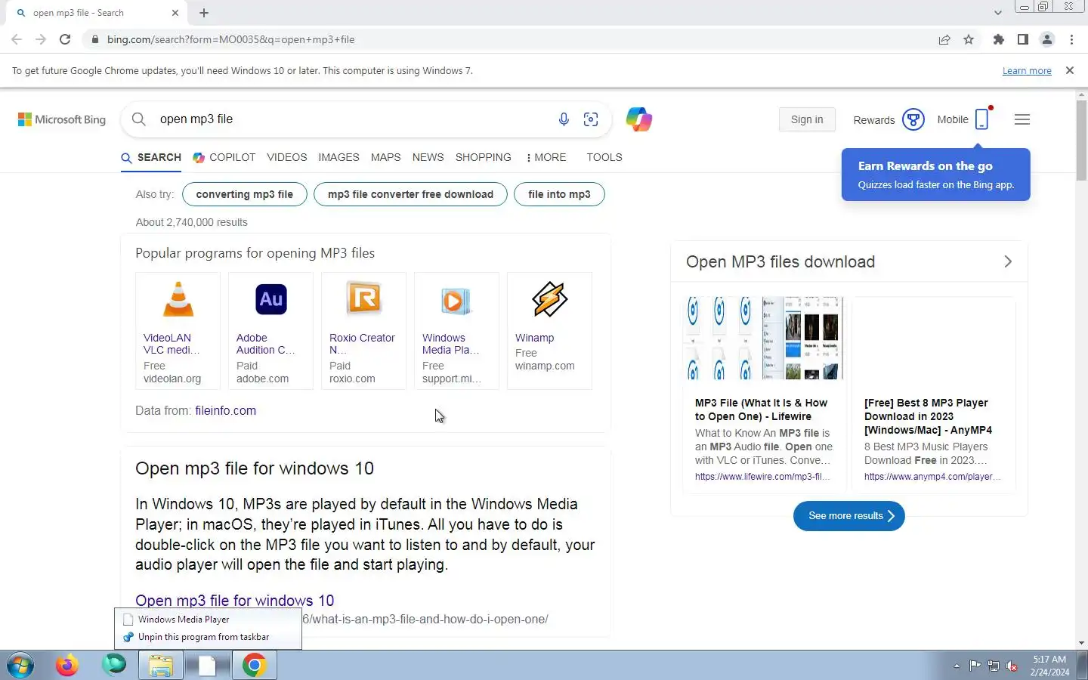Click the Chrome address bar URL
The width and height of the screenshot is (1088, 680).
pos(230,39)
